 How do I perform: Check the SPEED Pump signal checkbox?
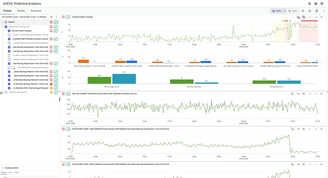[x=9, y=35]
